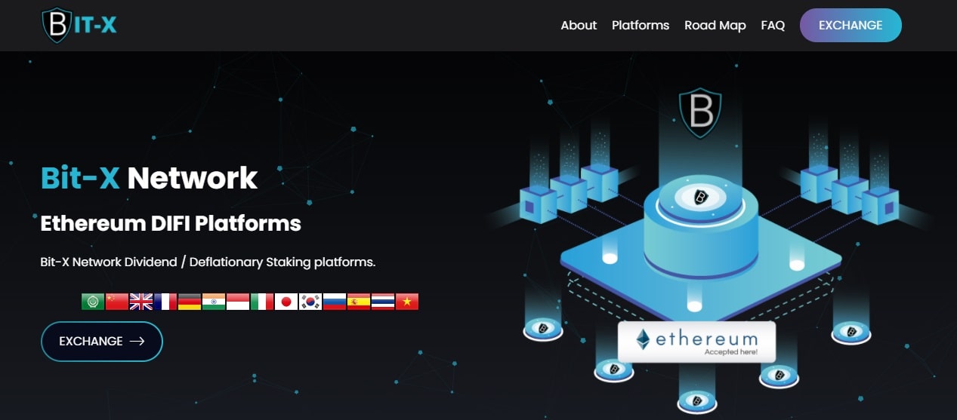Jump to the FAQ section
This screenshot has width=957, height=420.
coord(773,25)
